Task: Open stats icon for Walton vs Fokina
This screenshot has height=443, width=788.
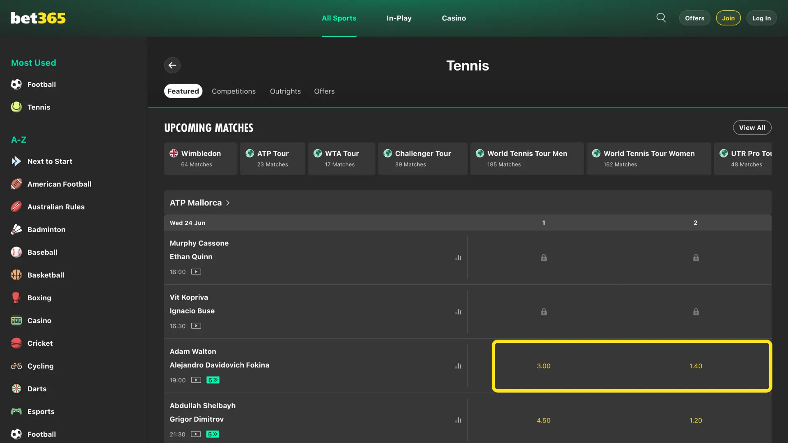Action: click(458, 366)
